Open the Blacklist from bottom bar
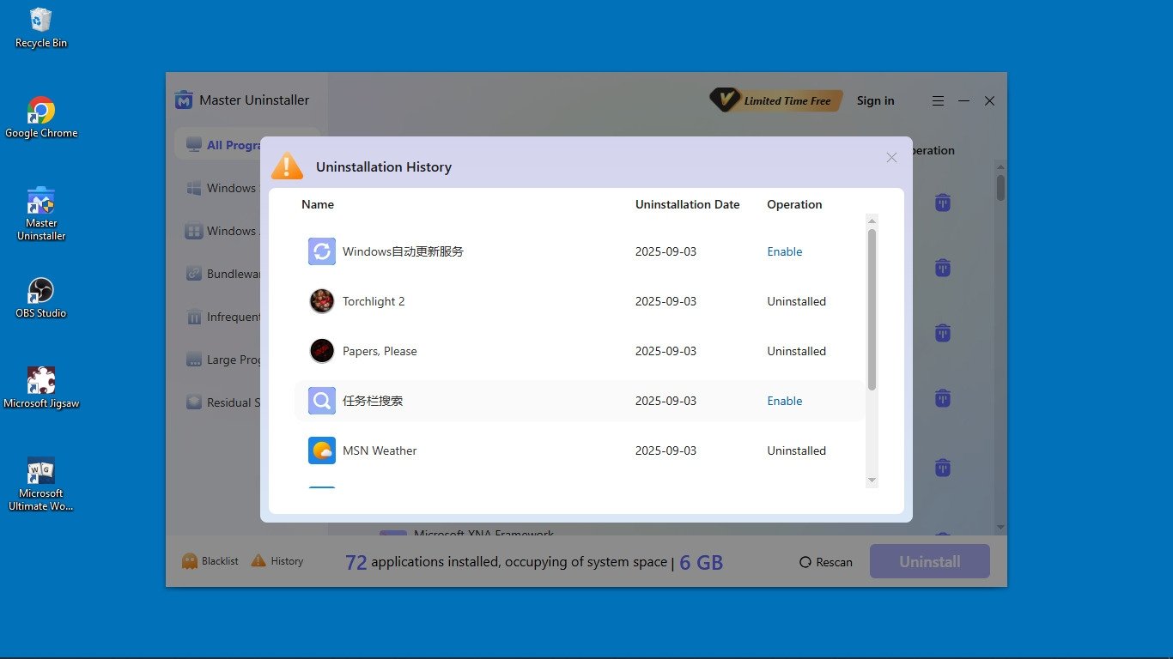The image size is (1173, 659). [210, 561]
